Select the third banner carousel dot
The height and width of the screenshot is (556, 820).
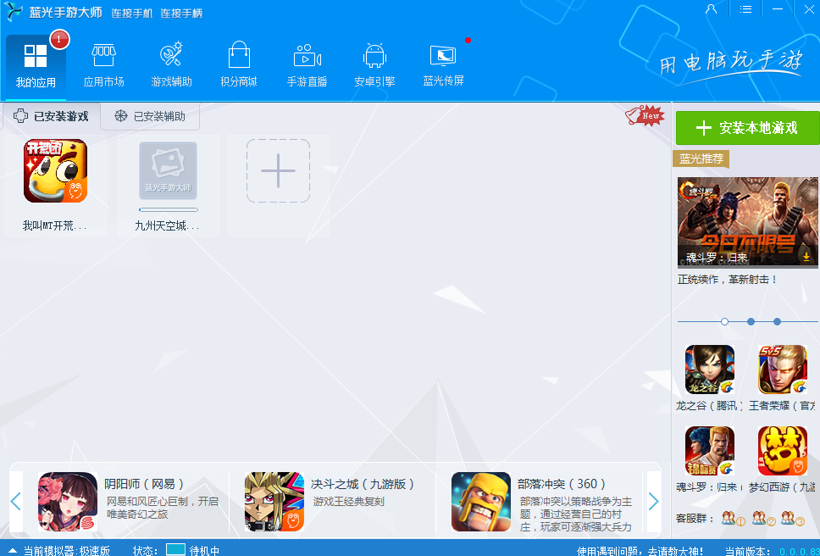pyautogui.click(x=777, y=322)
